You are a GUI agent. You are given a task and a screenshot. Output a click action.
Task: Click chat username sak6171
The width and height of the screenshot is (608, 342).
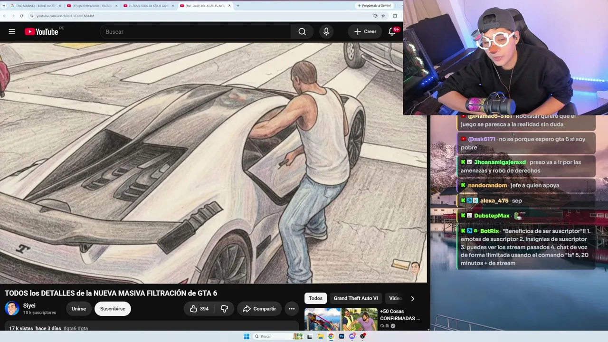pyautogui.click(x=482, y=139)
